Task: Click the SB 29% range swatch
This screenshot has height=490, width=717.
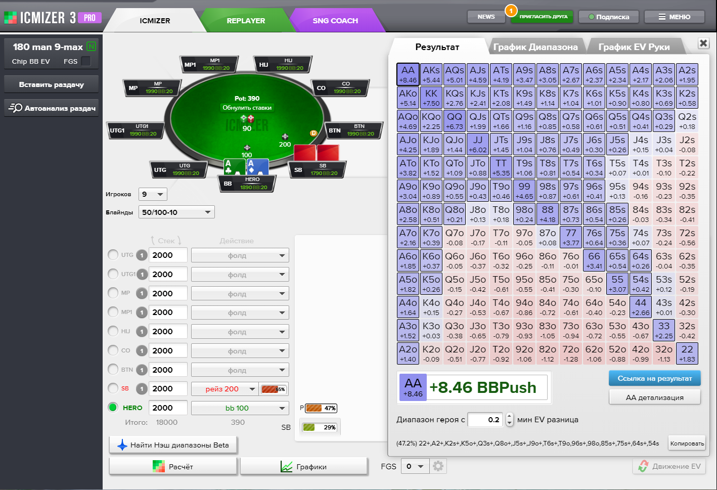Action: tap(320, 427)
